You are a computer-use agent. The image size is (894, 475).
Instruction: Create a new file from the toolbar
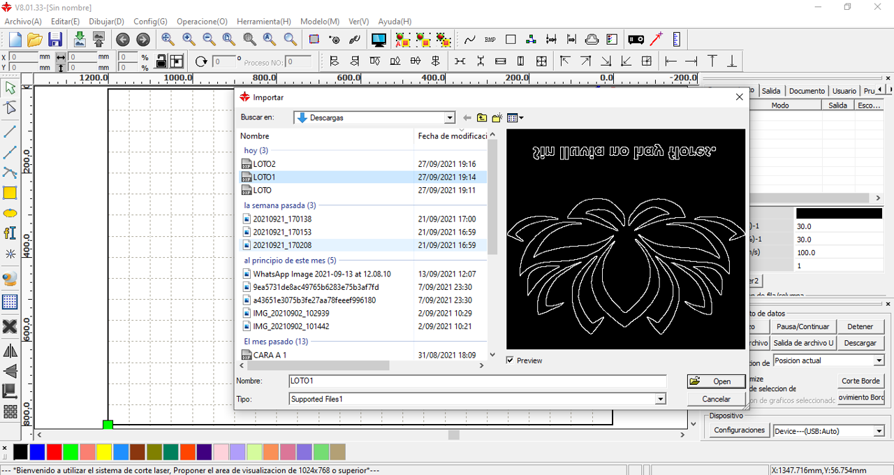tap(15, 40)
